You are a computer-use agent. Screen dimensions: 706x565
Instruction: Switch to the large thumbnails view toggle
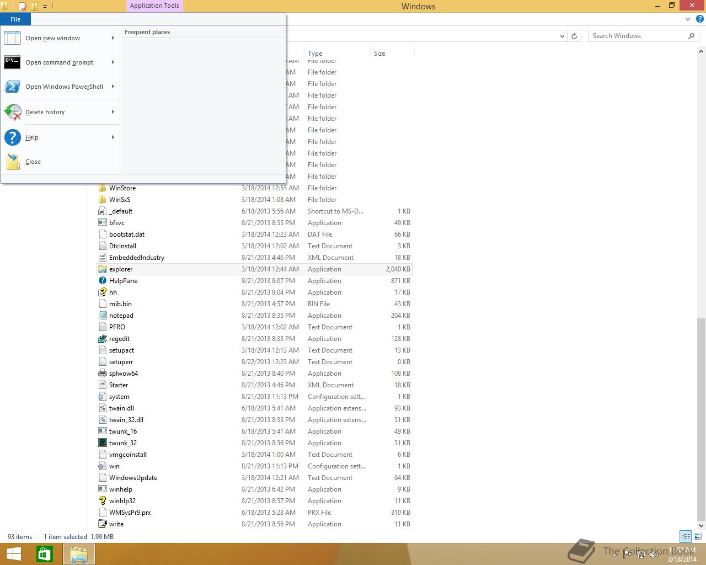pos(698,536)
